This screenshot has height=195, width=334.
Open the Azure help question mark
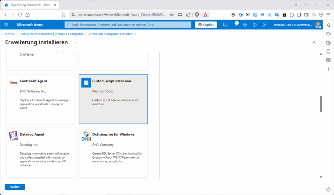(255, 25)
